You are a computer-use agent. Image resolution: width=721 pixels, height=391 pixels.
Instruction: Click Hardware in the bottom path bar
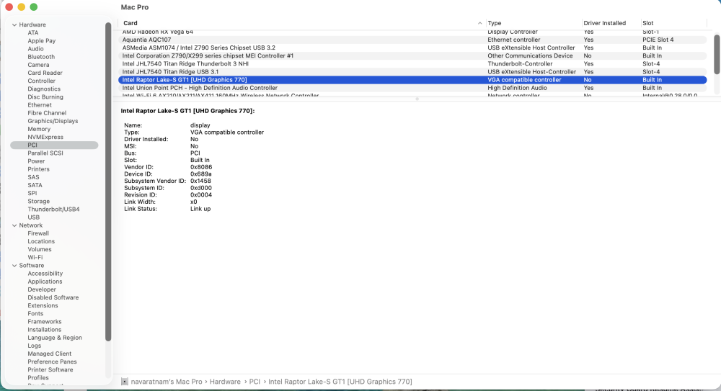225,382
